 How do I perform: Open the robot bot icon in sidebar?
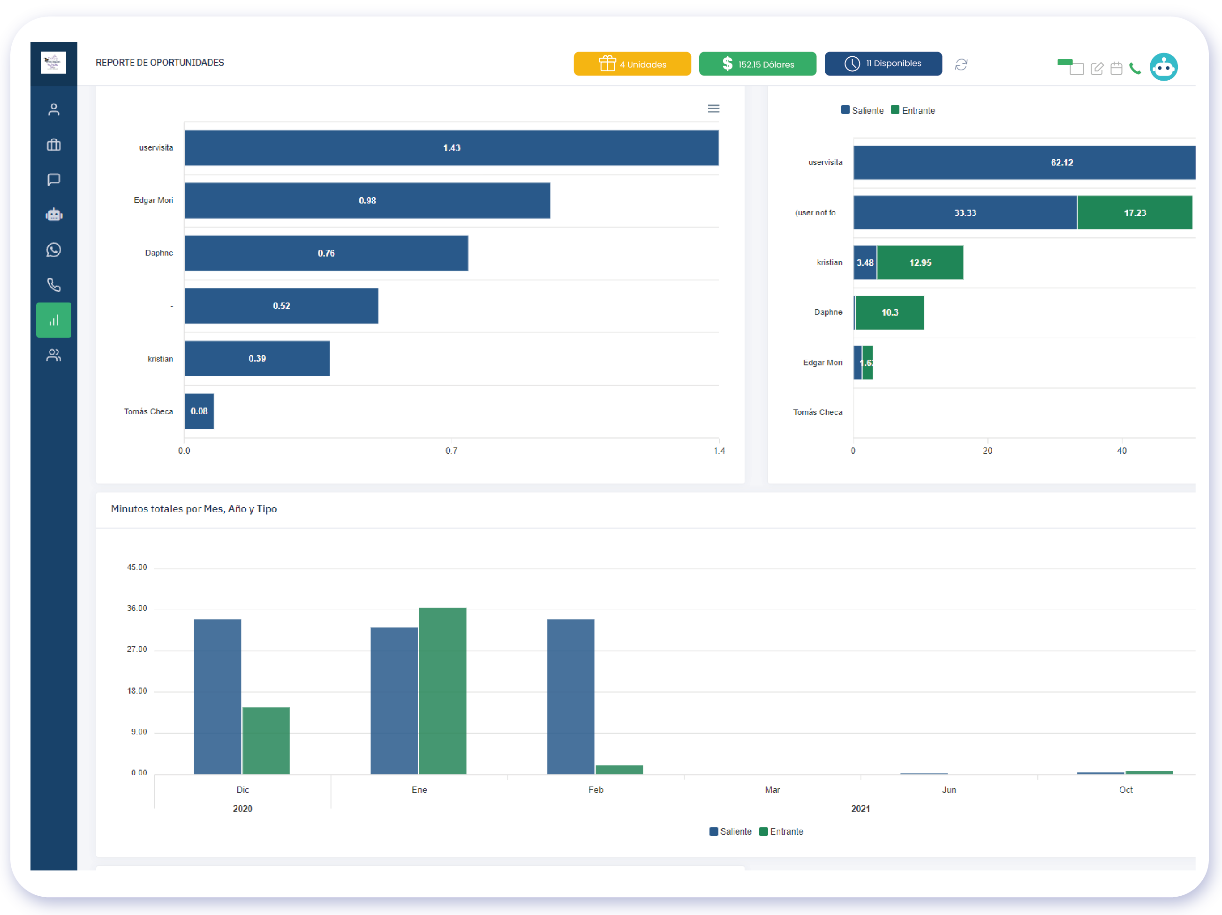(x=53, y=214)
